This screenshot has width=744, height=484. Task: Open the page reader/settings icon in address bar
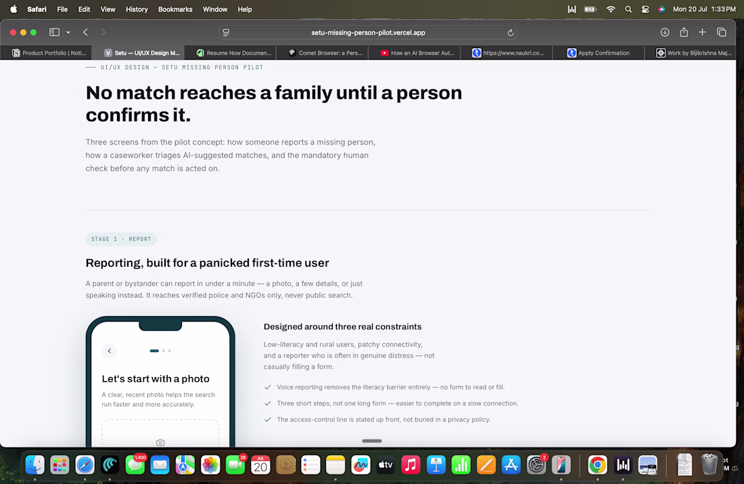(226, 32)
